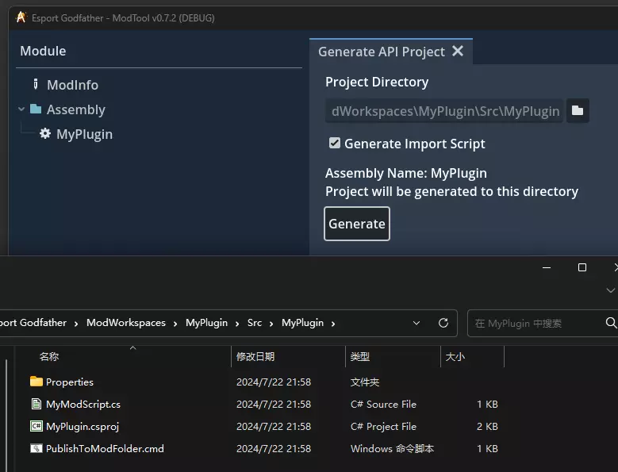
Task: Toggle the Generate Import Script checkbox
Action: (x=335, y=144)
